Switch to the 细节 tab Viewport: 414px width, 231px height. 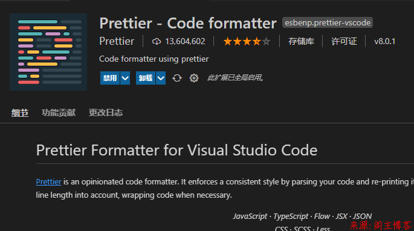[20, 113]
